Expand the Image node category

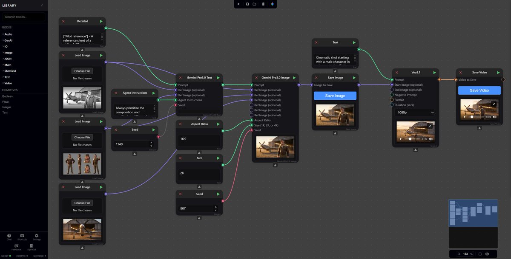pyautogui.click(x=8, y=53)
